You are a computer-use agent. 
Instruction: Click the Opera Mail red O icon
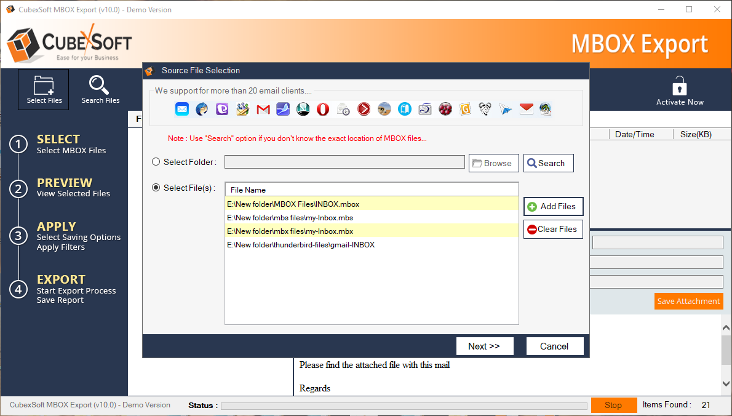(323, 110)
